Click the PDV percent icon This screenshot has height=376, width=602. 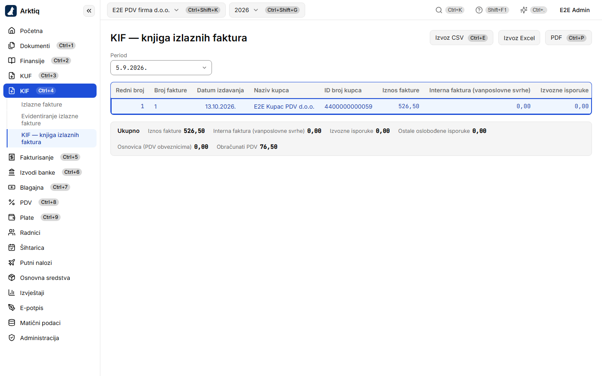coord(12,202)
